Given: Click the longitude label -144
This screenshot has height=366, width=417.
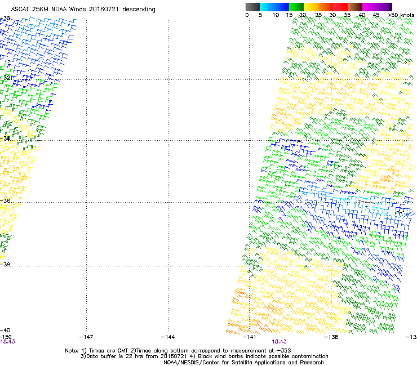Looking at the screenshot, I should click(168, 337).
